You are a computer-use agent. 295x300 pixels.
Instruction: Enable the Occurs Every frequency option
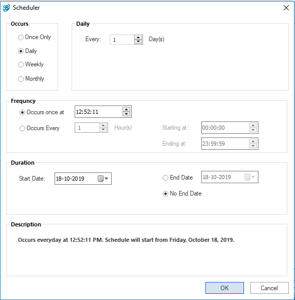click(x=40, y=128)
